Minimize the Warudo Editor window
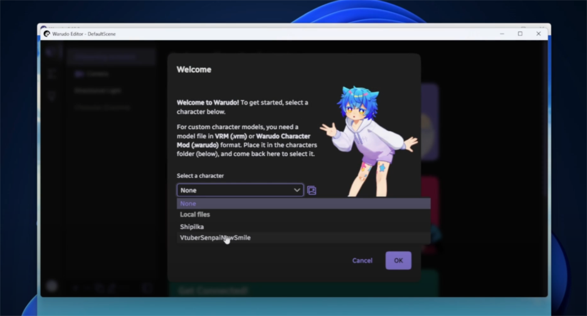 tap(502, 34)
